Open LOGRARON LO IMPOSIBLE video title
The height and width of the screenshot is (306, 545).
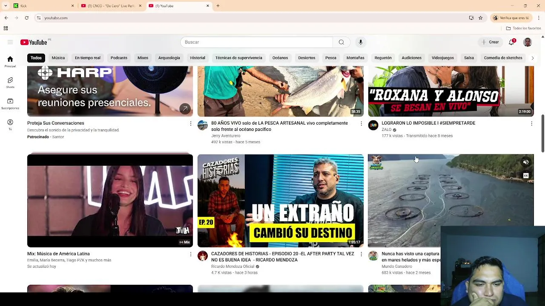pos(428,123)
